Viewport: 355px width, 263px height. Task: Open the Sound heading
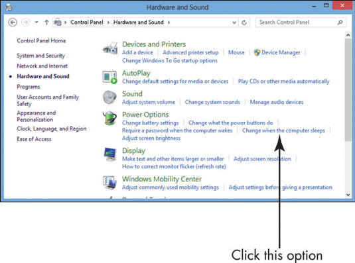(x=132, y=94)
